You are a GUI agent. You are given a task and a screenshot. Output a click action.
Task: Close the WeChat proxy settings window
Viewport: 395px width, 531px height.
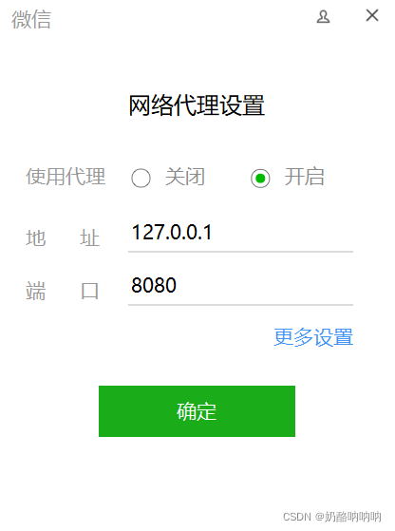pyautogui.click(x=372, y=15)
